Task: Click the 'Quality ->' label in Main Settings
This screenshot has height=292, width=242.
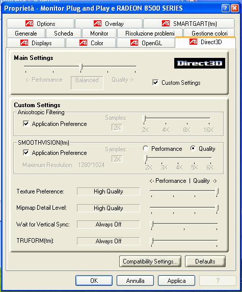Action: 122,80
